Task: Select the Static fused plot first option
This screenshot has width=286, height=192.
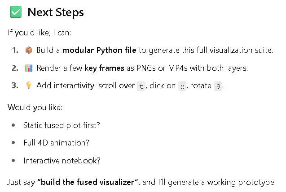Action: pyautogui.click(x=62, y=125)
